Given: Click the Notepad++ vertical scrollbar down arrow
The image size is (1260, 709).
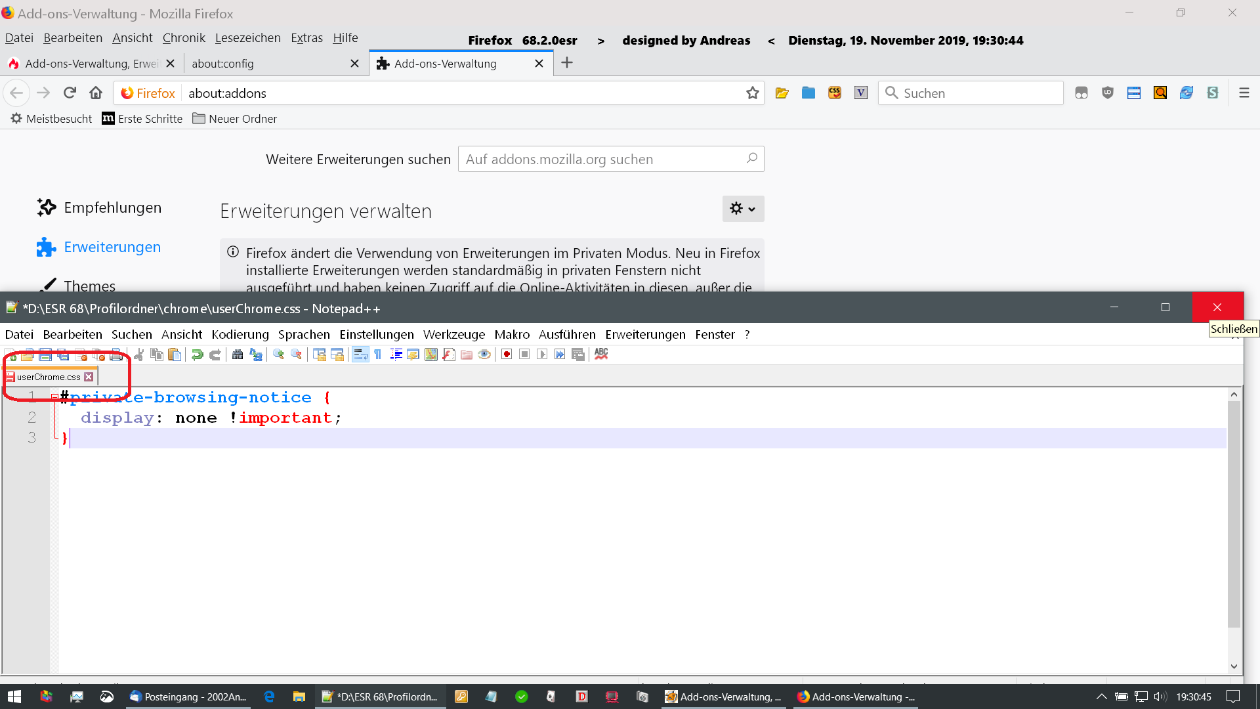Looking at the screenshot, I should (1234, 666).
